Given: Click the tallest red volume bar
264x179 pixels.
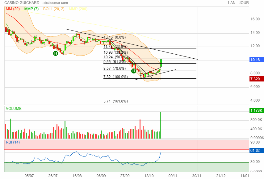Looking at the screenshot, I should point(140,129).
